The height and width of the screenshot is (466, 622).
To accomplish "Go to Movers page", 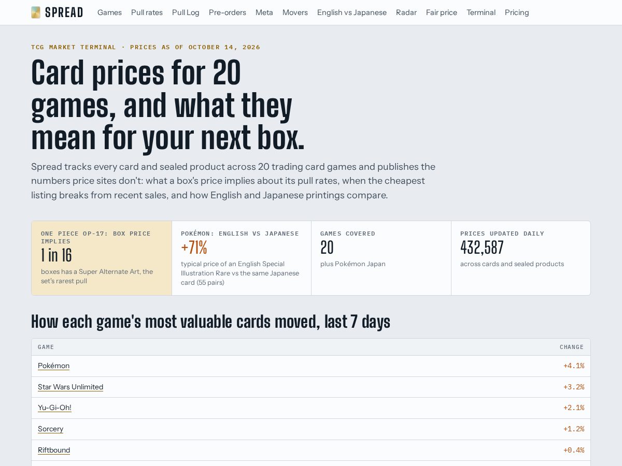I will click(295, 12).
